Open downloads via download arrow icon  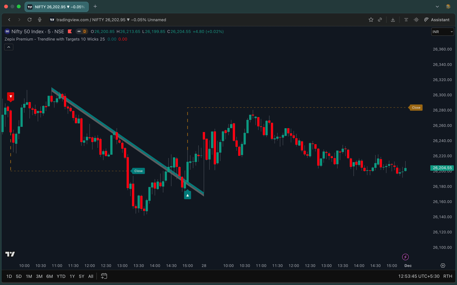tap(393, 20)
